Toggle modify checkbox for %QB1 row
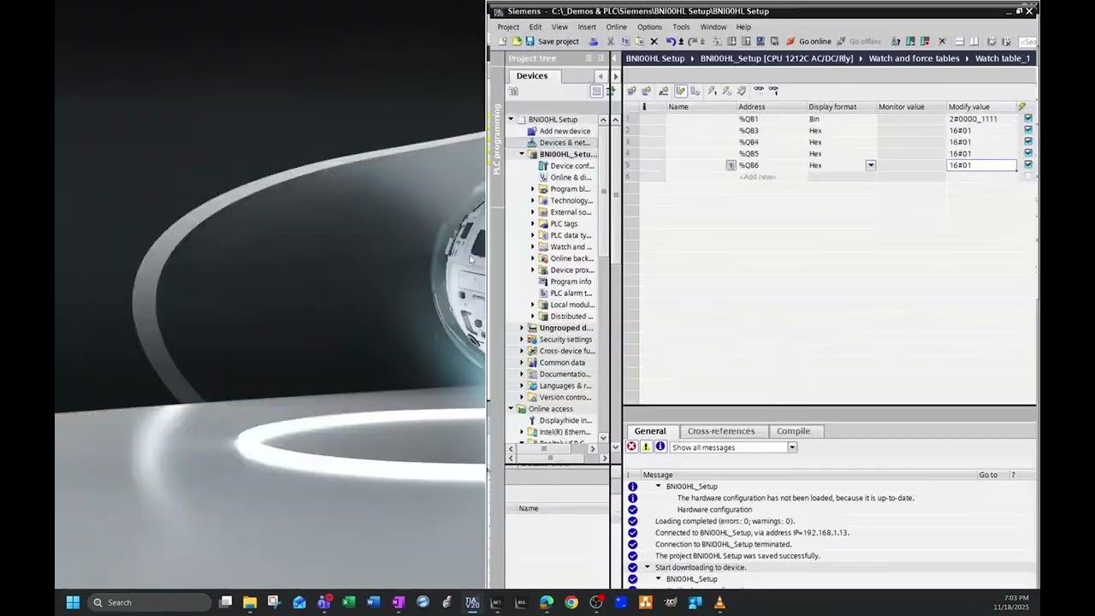The image size is (1095, 616). point(1027,119)
